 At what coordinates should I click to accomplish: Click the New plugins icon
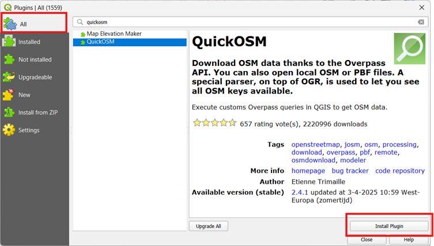click(9, 95)
